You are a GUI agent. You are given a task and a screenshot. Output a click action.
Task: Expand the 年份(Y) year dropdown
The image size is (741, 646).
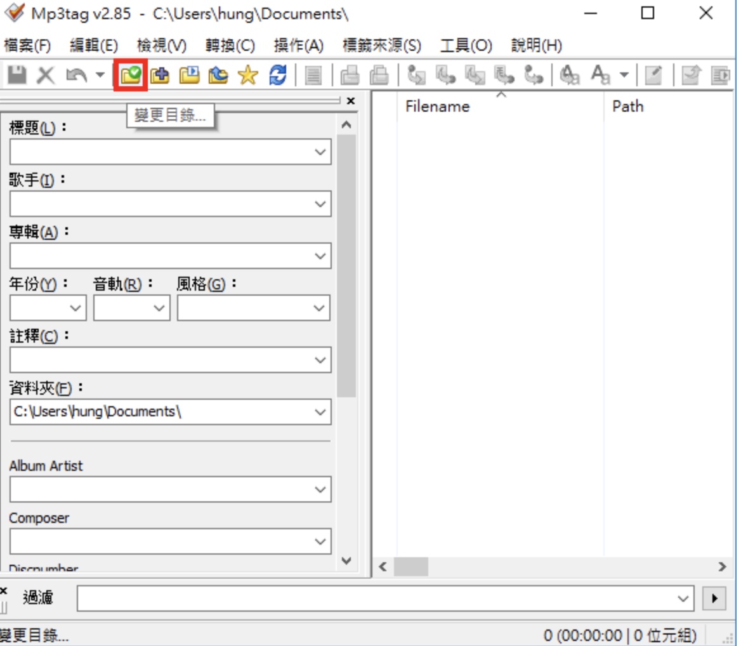pos(75,308)
